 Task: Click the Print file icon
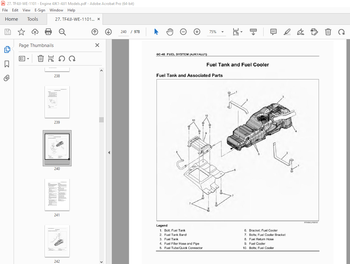point(48,32)
